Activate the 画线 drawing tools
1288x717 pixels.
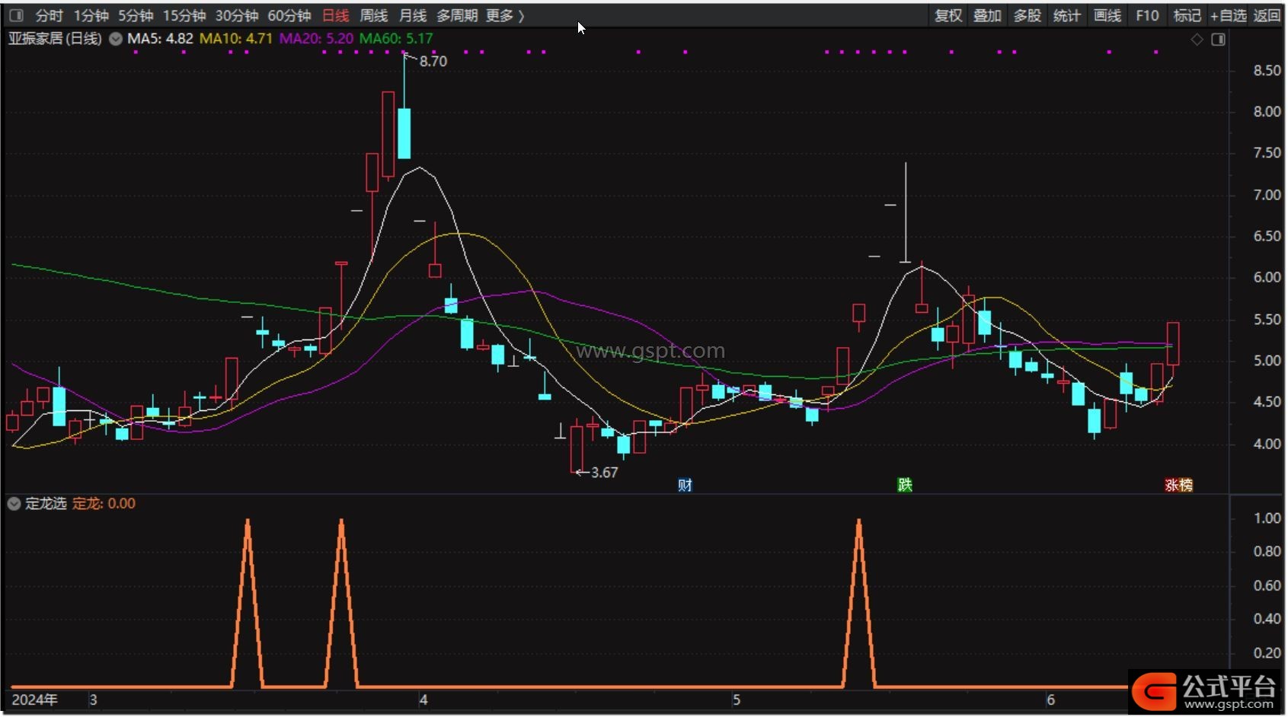[1107, 15]
